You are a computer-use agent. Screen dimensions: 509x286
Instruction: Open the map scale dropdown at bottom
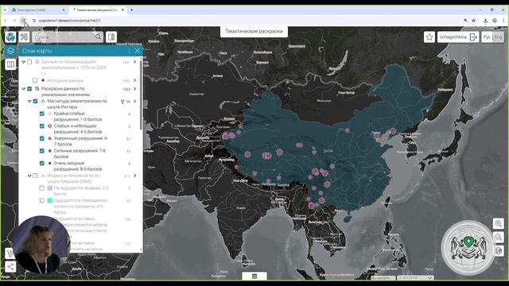415,277
